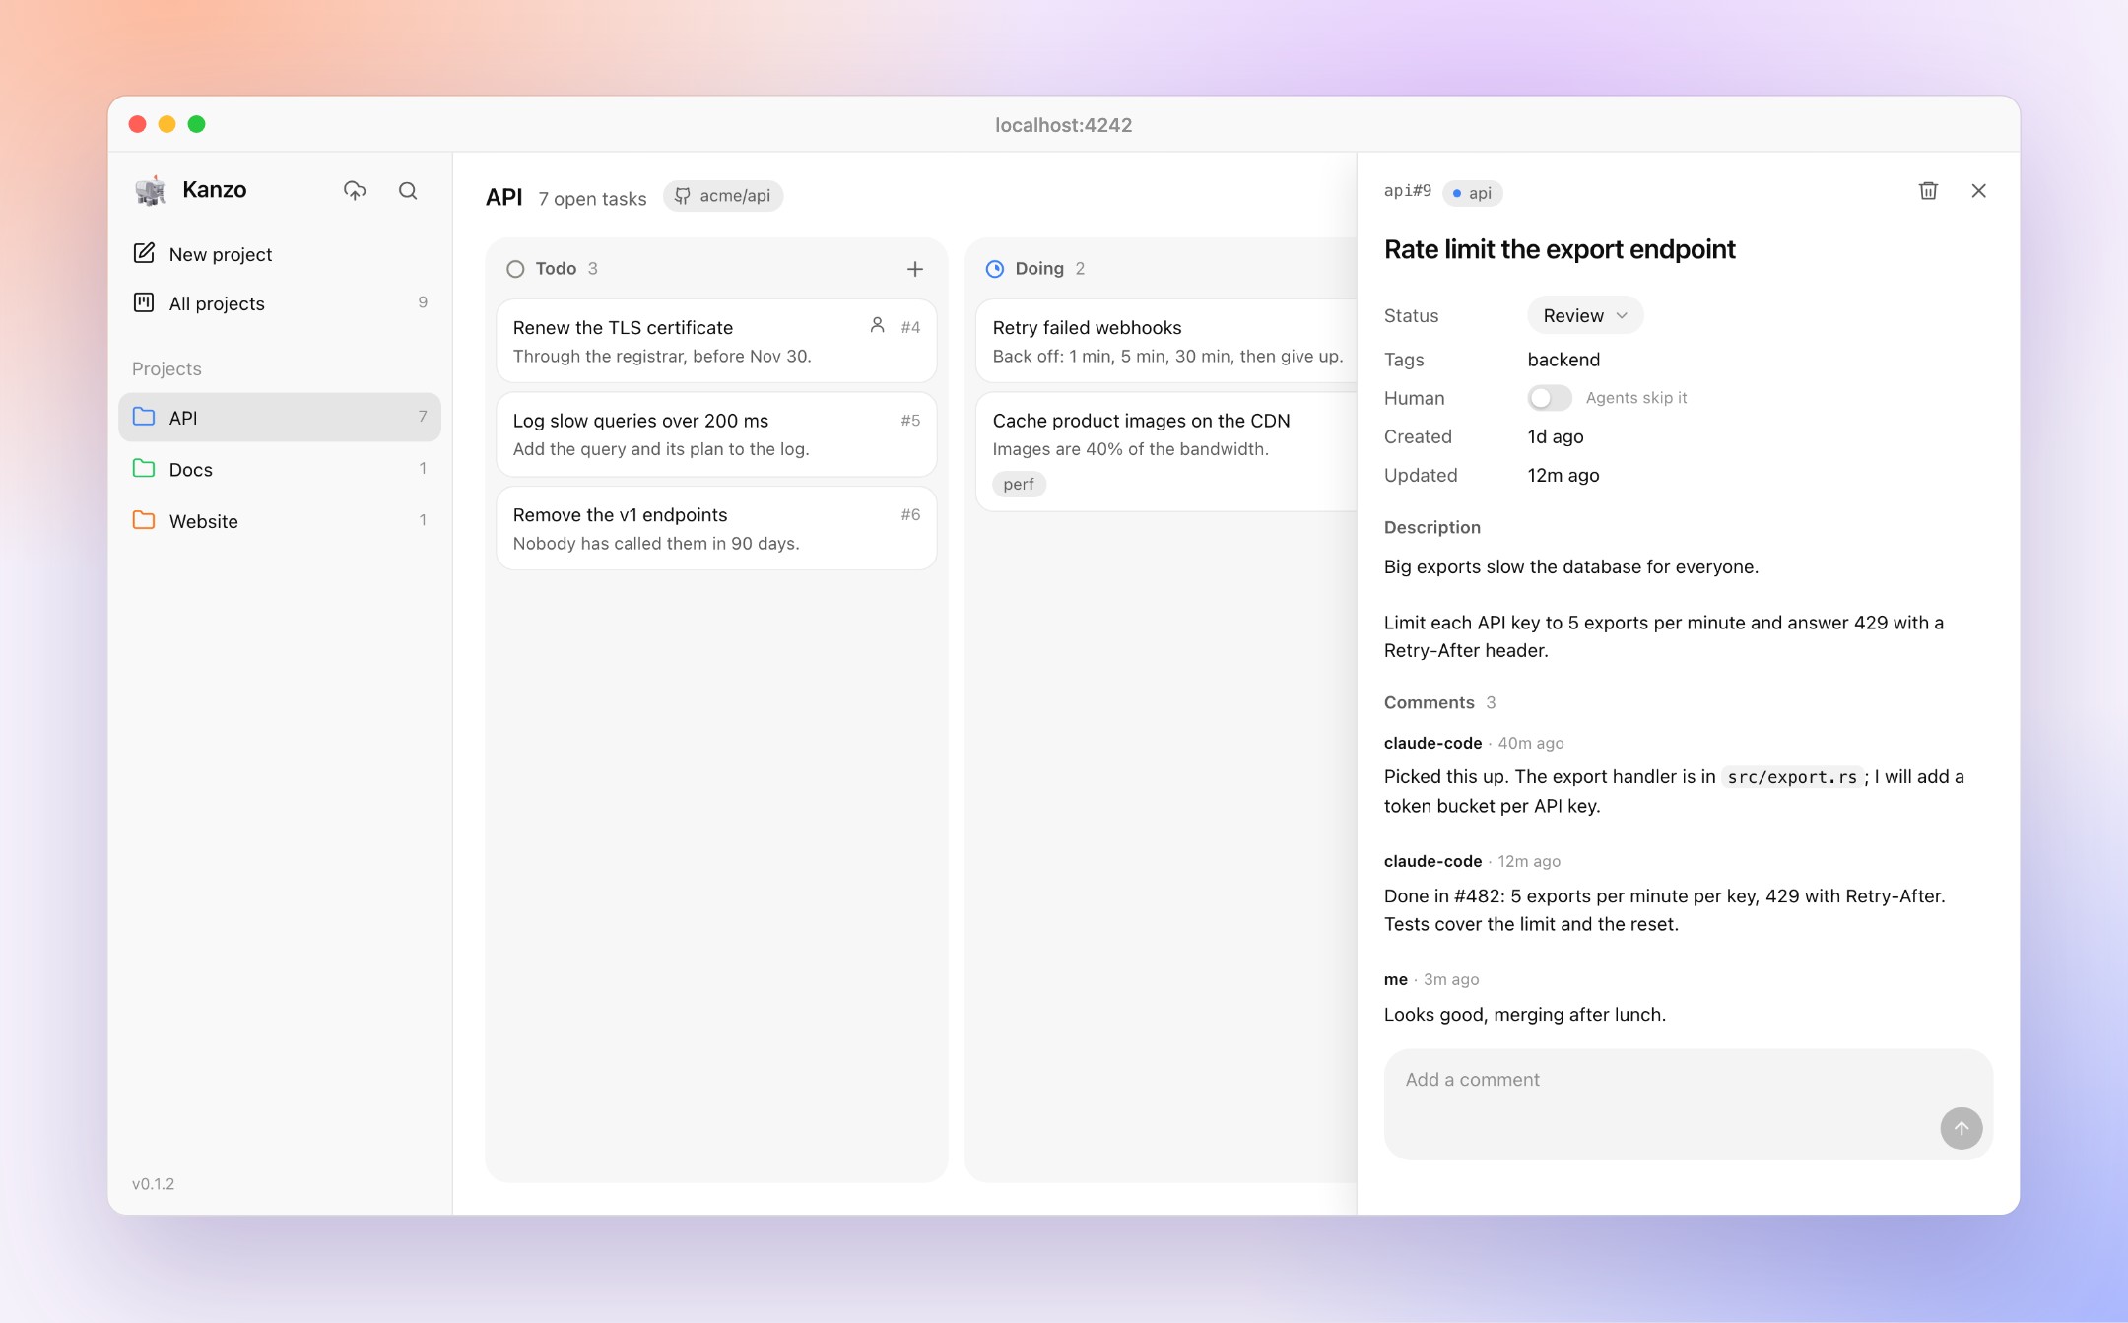Open the 'Retry failed webhooks' card
This screenshot has height=1323, width=2128.
(x=1166, y=341)
